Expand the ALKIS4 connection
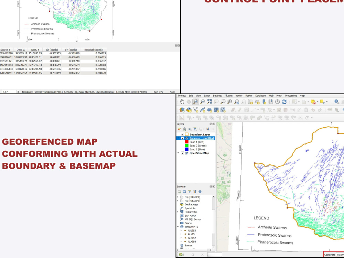Screen dimensions: 344x258 point(181,241)
